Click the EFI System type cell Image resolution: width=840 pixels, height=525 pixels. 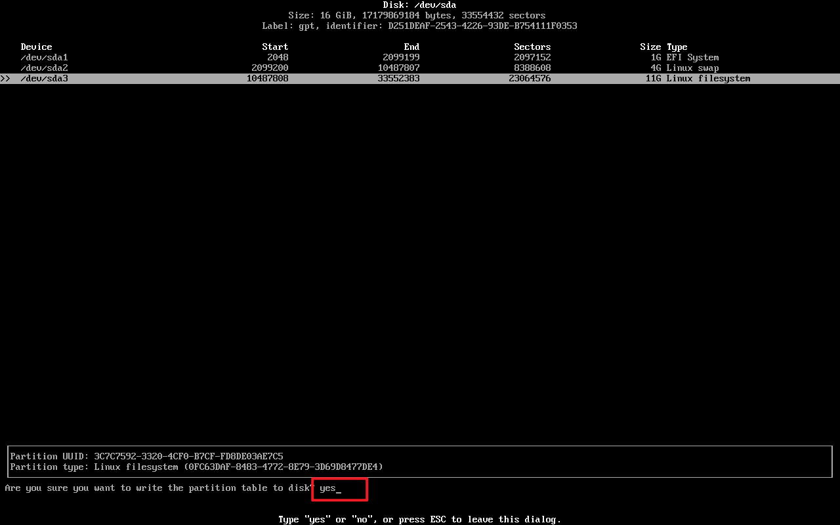tap(692, 58)
